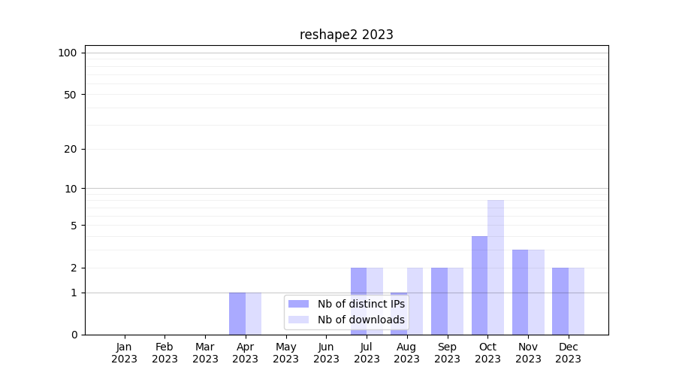The height and width of the screenshot is (376, 676).
Task: Click the chart title "reshape2 2023"
Action: 346,35
